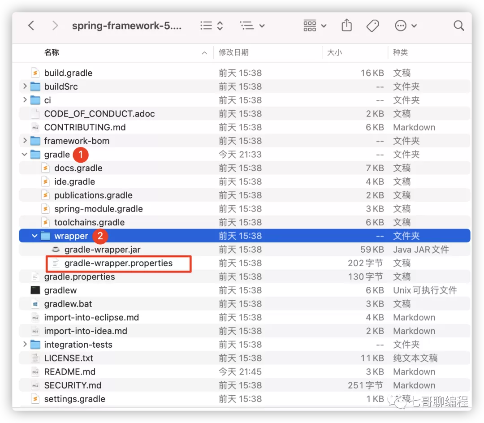Click the toolchains.gradle file icon

(45, 222)
